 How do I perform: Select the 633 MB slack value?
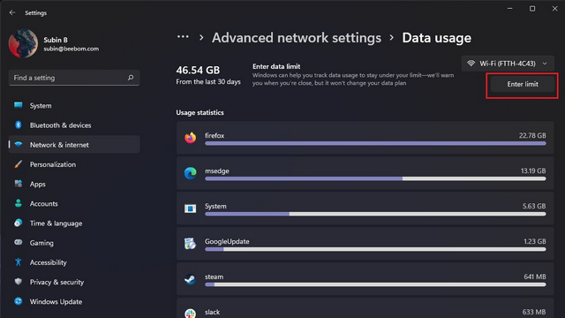(x=534, y=312)
